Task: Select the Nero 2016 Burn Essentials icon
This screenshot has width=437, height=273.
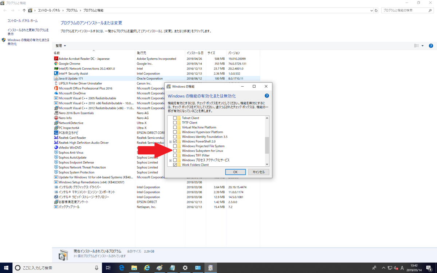Action: [x=56, y=113]
